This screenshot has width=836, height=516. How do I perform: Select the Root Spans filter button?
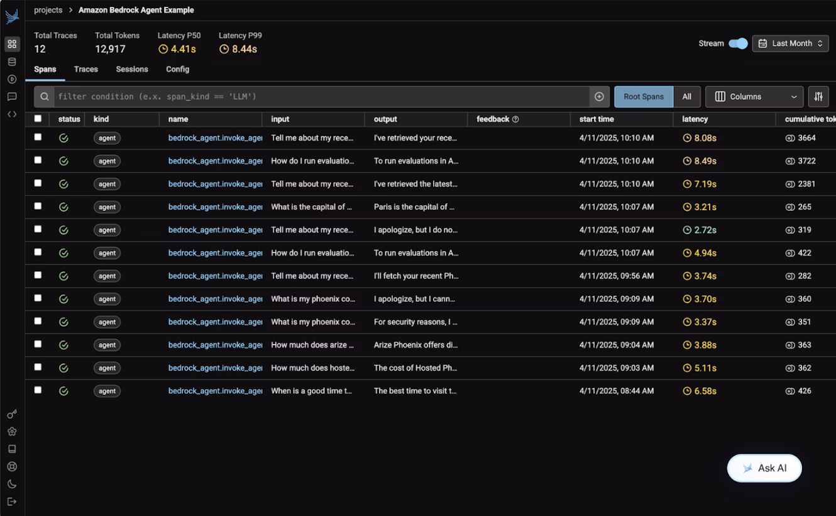click(644, 97)
